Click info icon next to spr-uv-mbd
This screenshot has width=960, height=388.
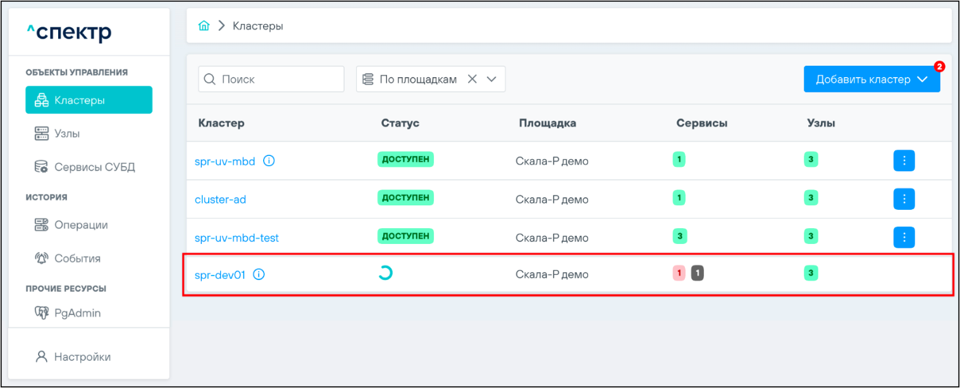pyautogui.click(x=269, y=161)
